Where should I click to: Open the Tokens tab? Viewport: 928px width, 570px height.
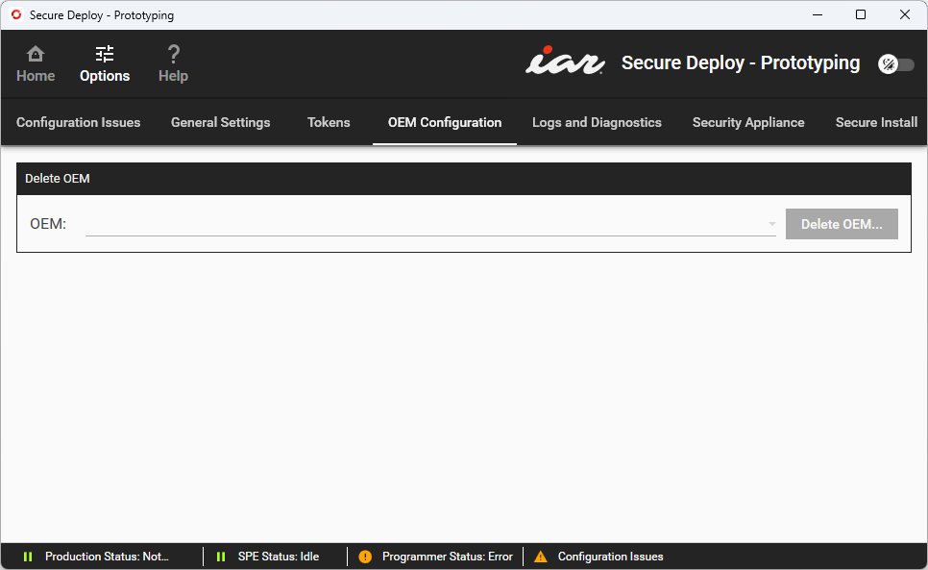[328, 122]
